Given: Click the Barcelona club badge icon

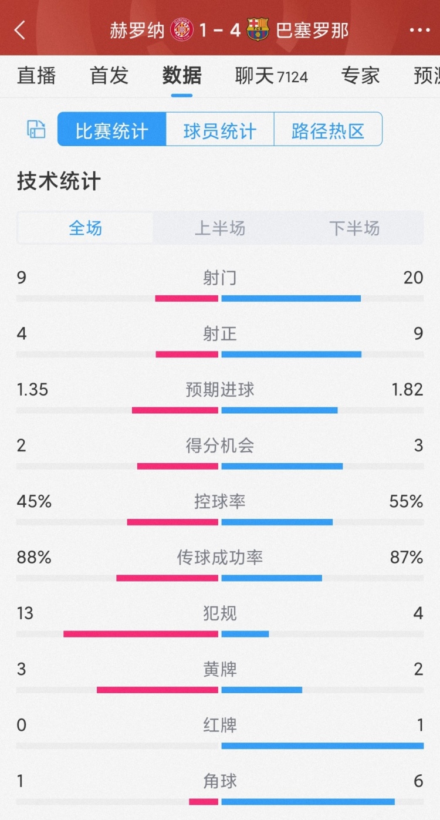Looking at the screenshot, I should click(256, 30).
